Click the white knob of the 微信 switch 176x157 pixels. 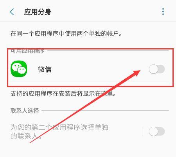(x=154, y=69)
